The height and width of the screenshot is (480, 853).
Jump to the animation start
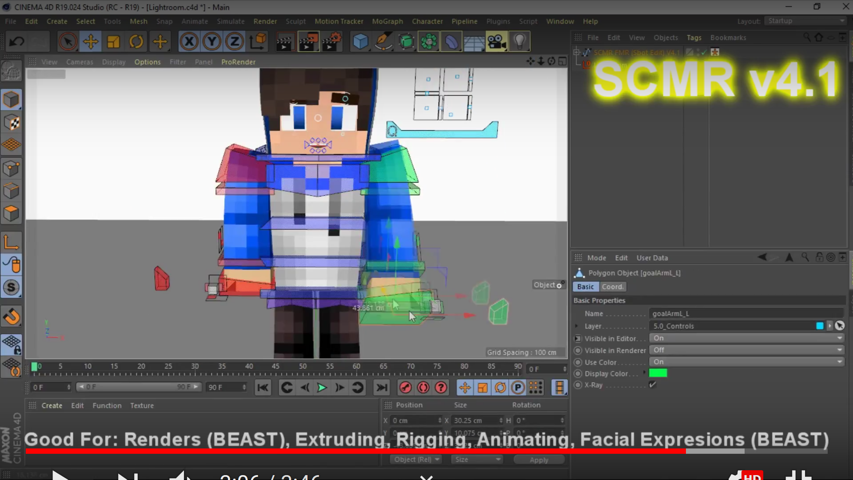(263, 388)
